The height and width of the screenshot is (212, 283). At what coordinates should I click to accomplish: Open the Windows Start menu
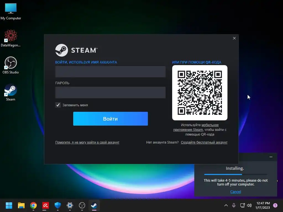point(9,205)
